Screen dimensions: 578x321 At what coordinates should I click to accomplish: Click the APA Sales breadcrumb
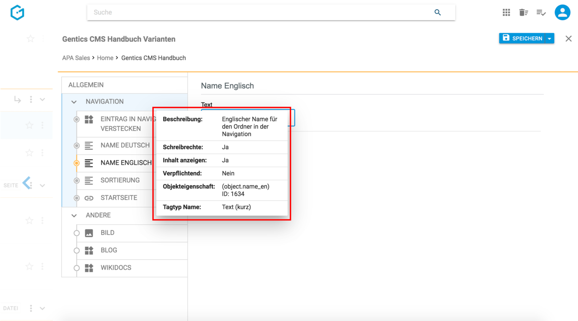[76, 58]
